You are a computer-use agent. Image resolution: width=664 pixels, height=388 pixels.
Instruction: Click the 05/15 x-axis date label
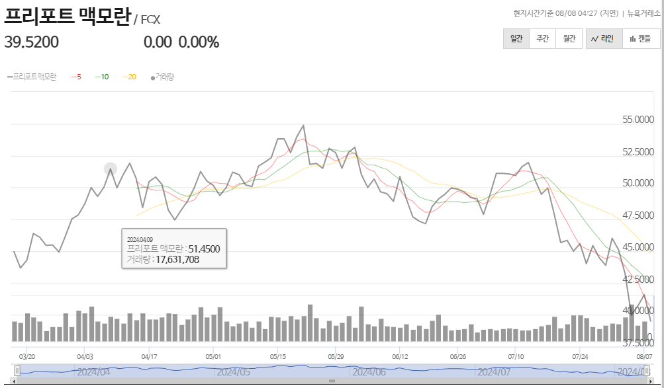point(278,357)
